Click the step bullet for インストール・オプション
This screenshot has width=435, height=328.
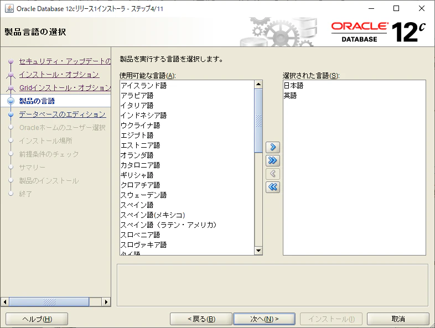pos(11,74)
